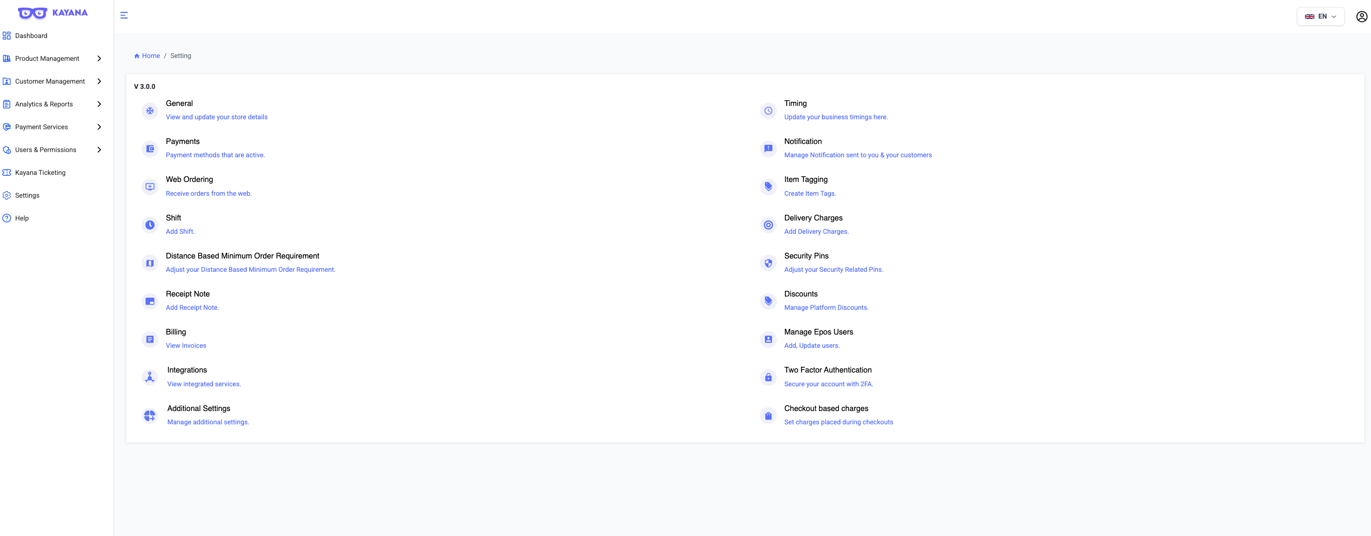Click the Two Factor Authentication lock icon
Screen dimensions: 1371x536
point(769,377)
